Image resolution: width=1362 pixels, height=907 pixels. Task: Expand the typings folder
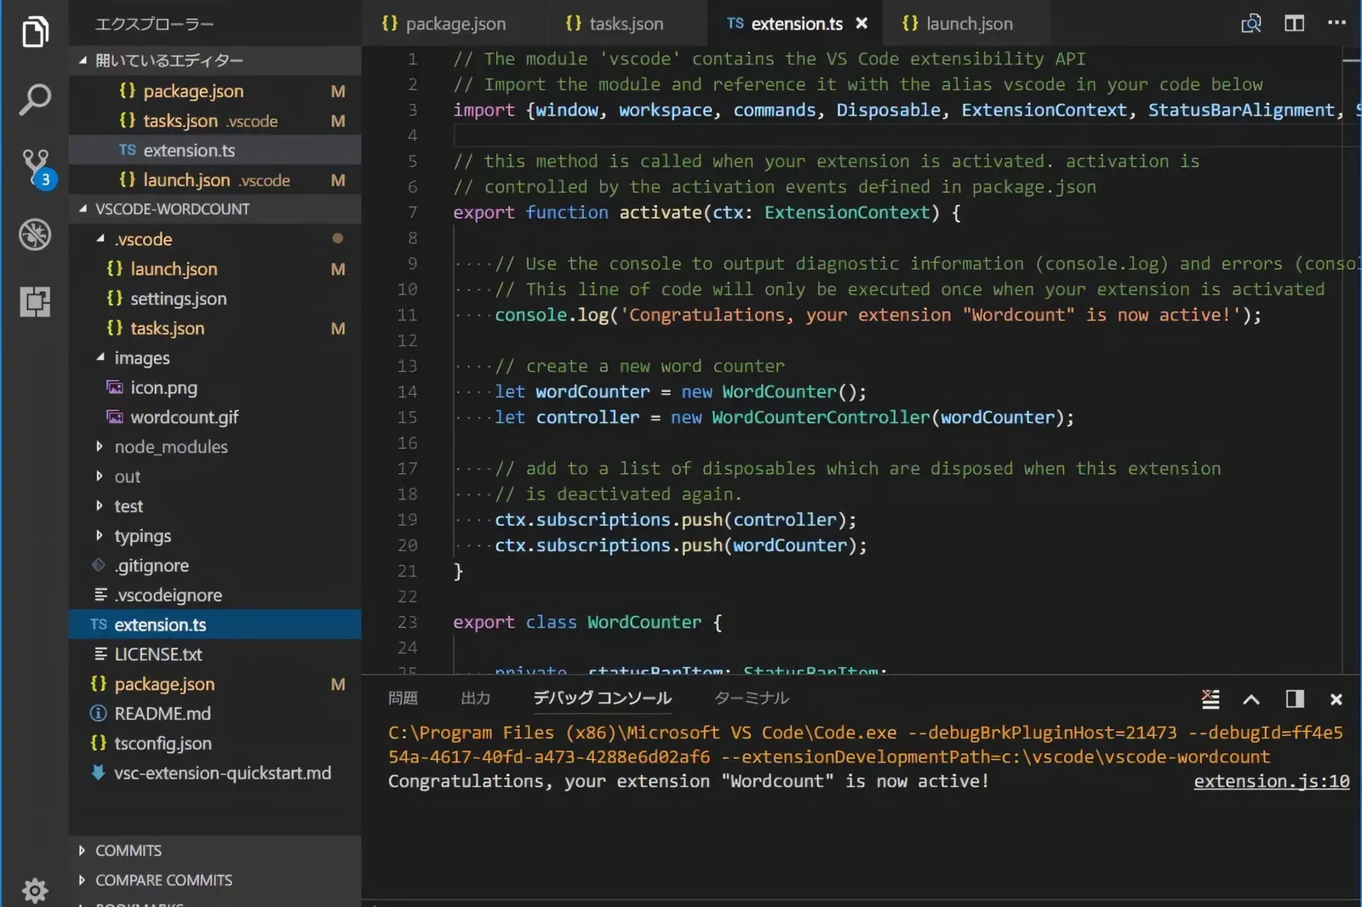[x=215, y=536]
